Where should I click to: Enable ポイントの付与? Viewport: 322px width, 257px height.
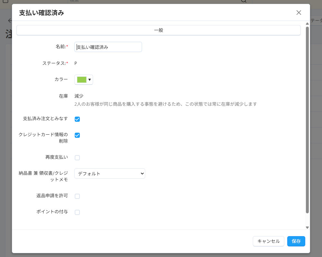[77, 212]
